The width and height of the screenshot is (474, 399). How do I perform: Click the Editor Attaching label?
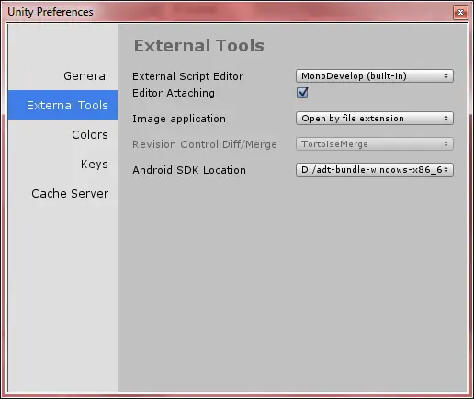coord(174,93)
